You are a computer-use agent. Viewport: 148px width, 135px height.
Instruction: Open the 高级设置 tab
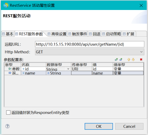tap(57, 34)
